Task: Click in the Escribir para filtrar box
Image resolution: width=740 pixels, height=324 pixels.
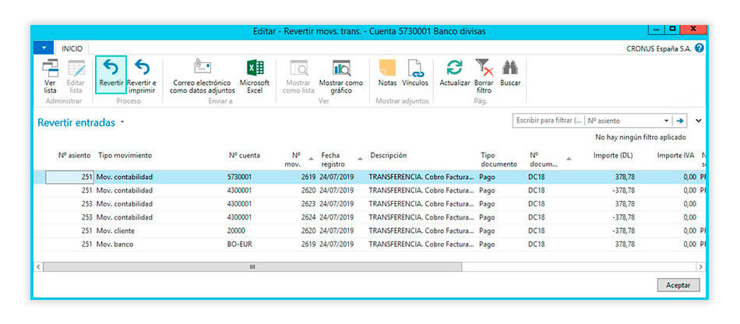Action: [548, 121]
